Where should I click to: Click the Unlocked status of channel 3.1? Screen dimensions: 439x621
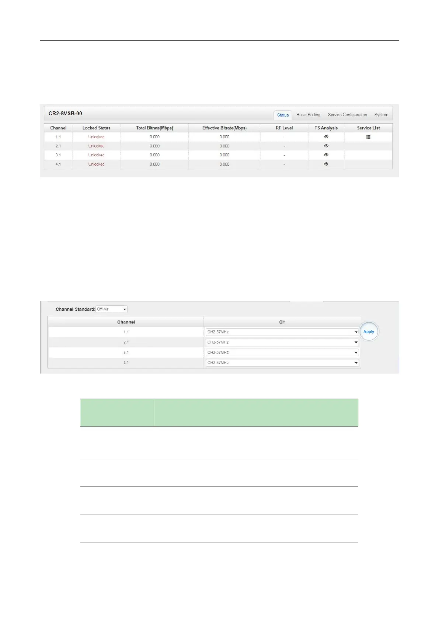[x=96, y=155]
